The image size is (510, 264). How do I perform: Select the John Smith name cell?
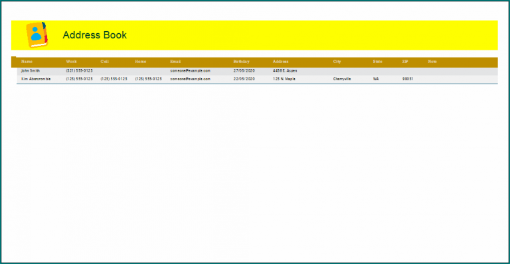(31, 70)
